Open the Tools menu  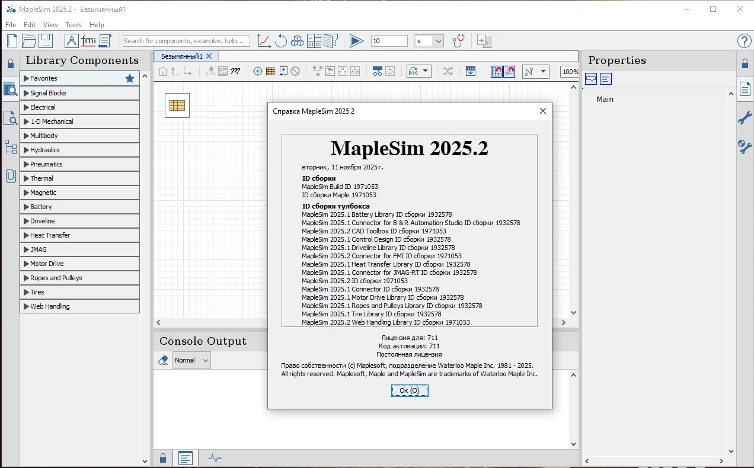click(x=74, y=25)
